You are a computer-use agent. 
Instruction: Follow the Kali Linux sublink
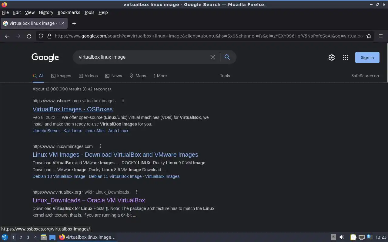pos(72,131)
